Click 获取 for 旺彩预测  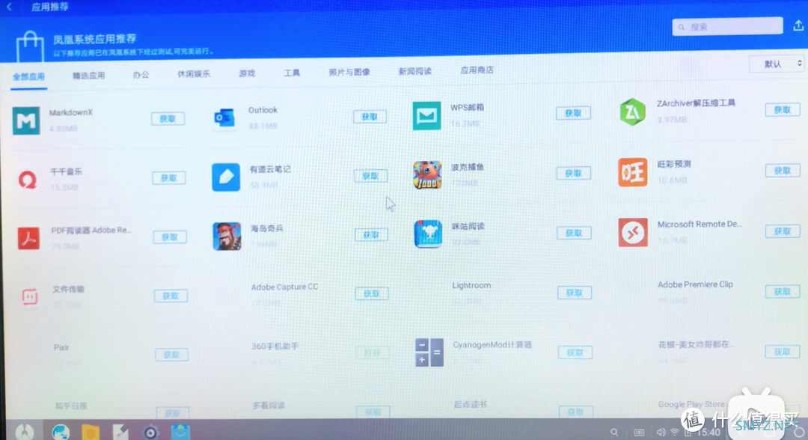pyautogui.click(x=783, y=170)
